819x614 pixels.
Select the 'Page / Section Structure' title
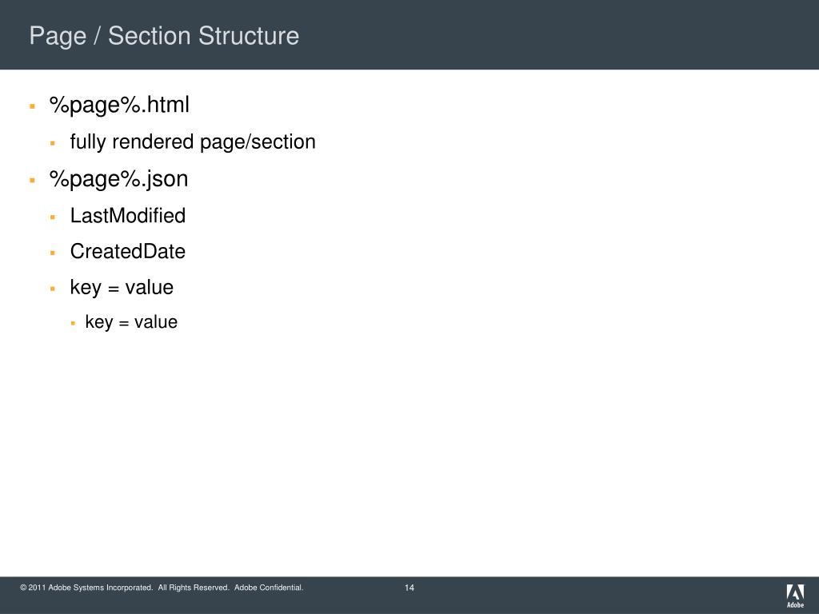click(x=164, y=36)
